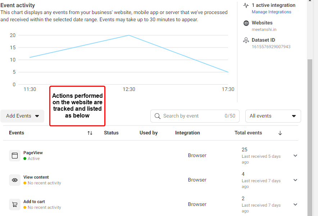Image resolution: width=318 pixels, height=216 pixels.
Task: Click the search magnifier icon
Action: (x=157, y=116)
